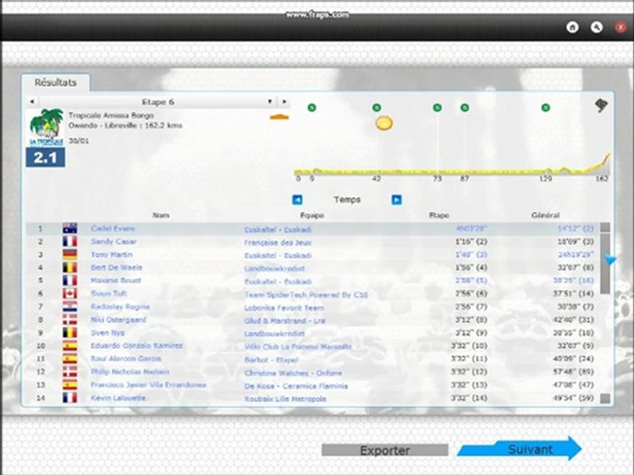Image resolution: width=634 pixels, height=475 pixels.
Task: Open rider Svein Tuft
Action: pyautogui.click(x=109, y=293)
